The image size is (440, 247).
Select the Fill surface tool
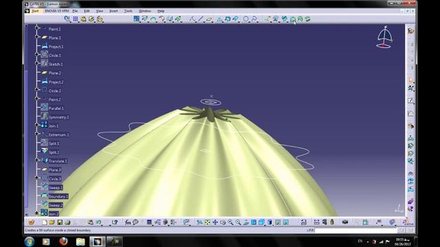(x=293, y=19)
